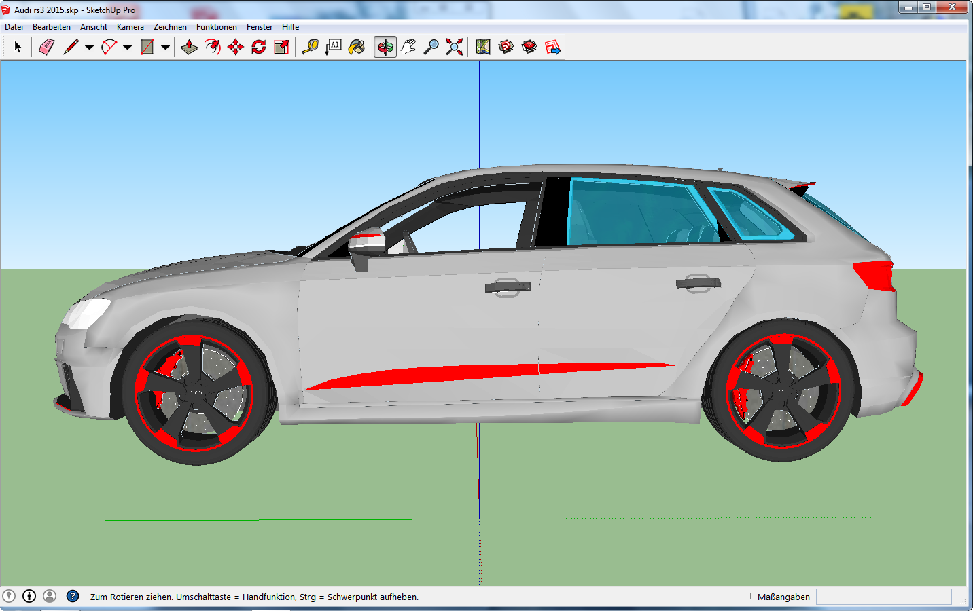Select the Eraser tool

pos(46,47)
